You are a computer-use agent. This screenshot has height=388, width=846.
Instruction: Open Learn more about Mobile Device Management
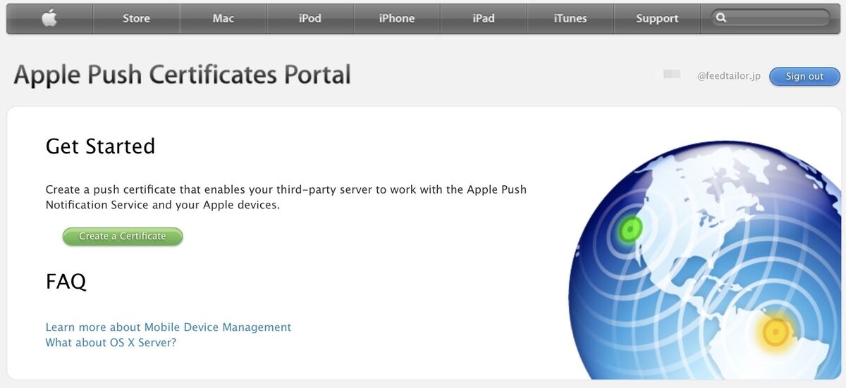coord(168,327)
